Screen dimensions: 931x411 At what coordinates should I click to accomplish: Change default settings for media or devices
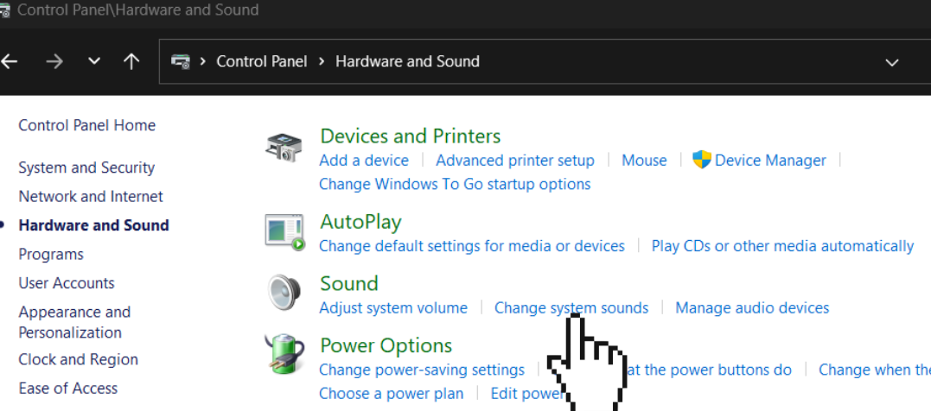[472, 246]
